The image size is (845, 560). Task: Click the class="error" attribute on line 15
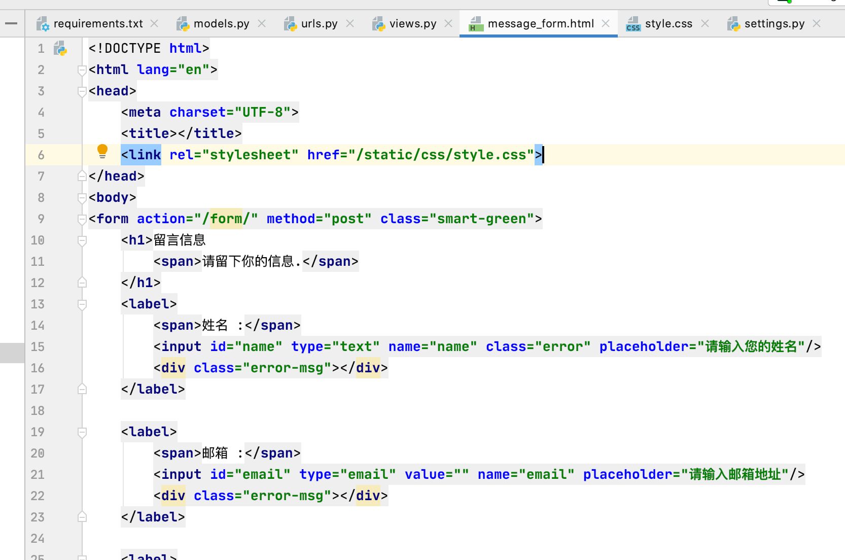point(538,346)
